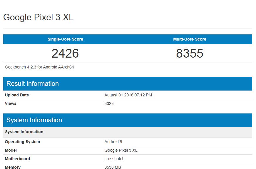Click the Model value Google Pixel 3 XL
The width and height of the screenshot is (256, 169).
121,150
